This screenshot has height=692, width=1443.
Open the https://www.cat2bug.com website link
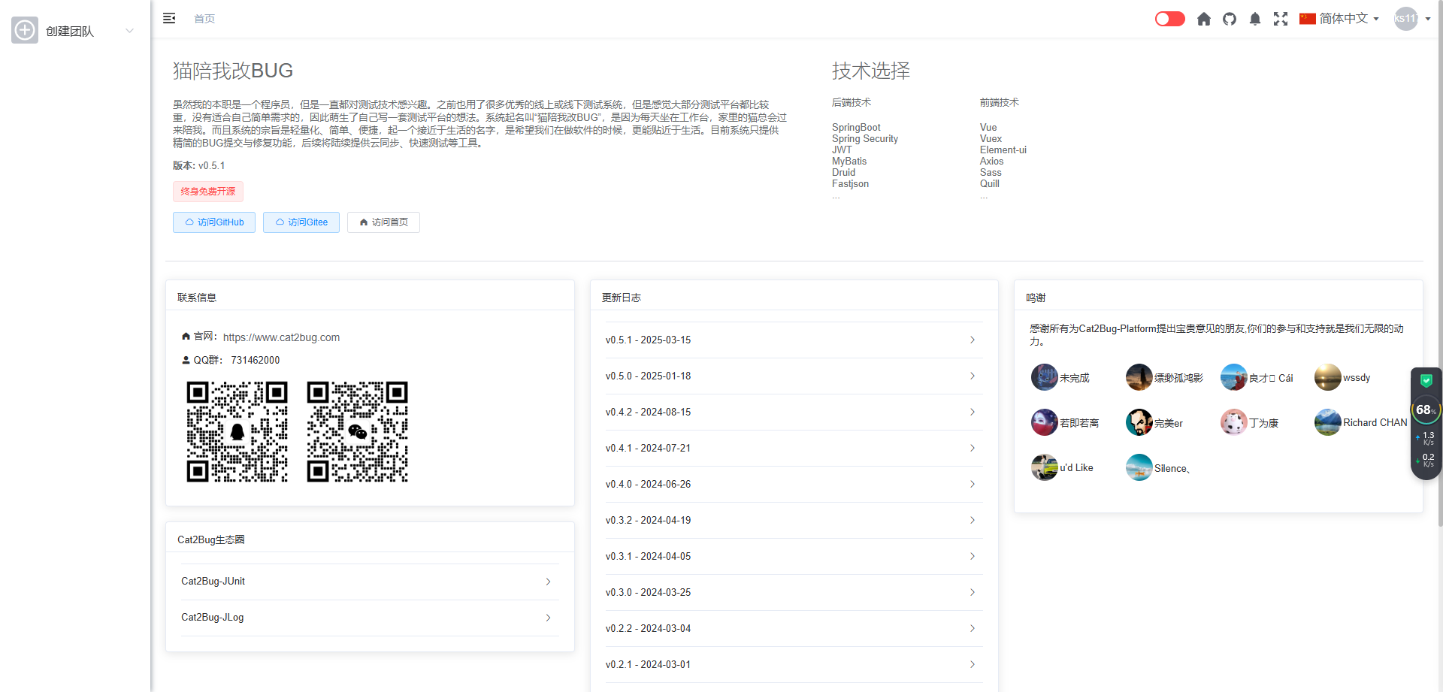coord(281,337)
